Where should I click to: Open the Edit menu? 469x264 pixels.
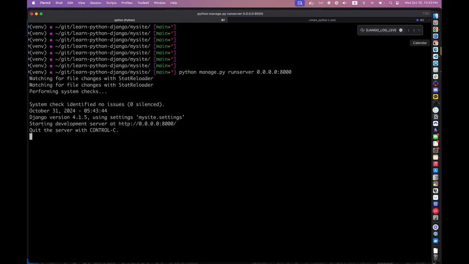point(70,3)
